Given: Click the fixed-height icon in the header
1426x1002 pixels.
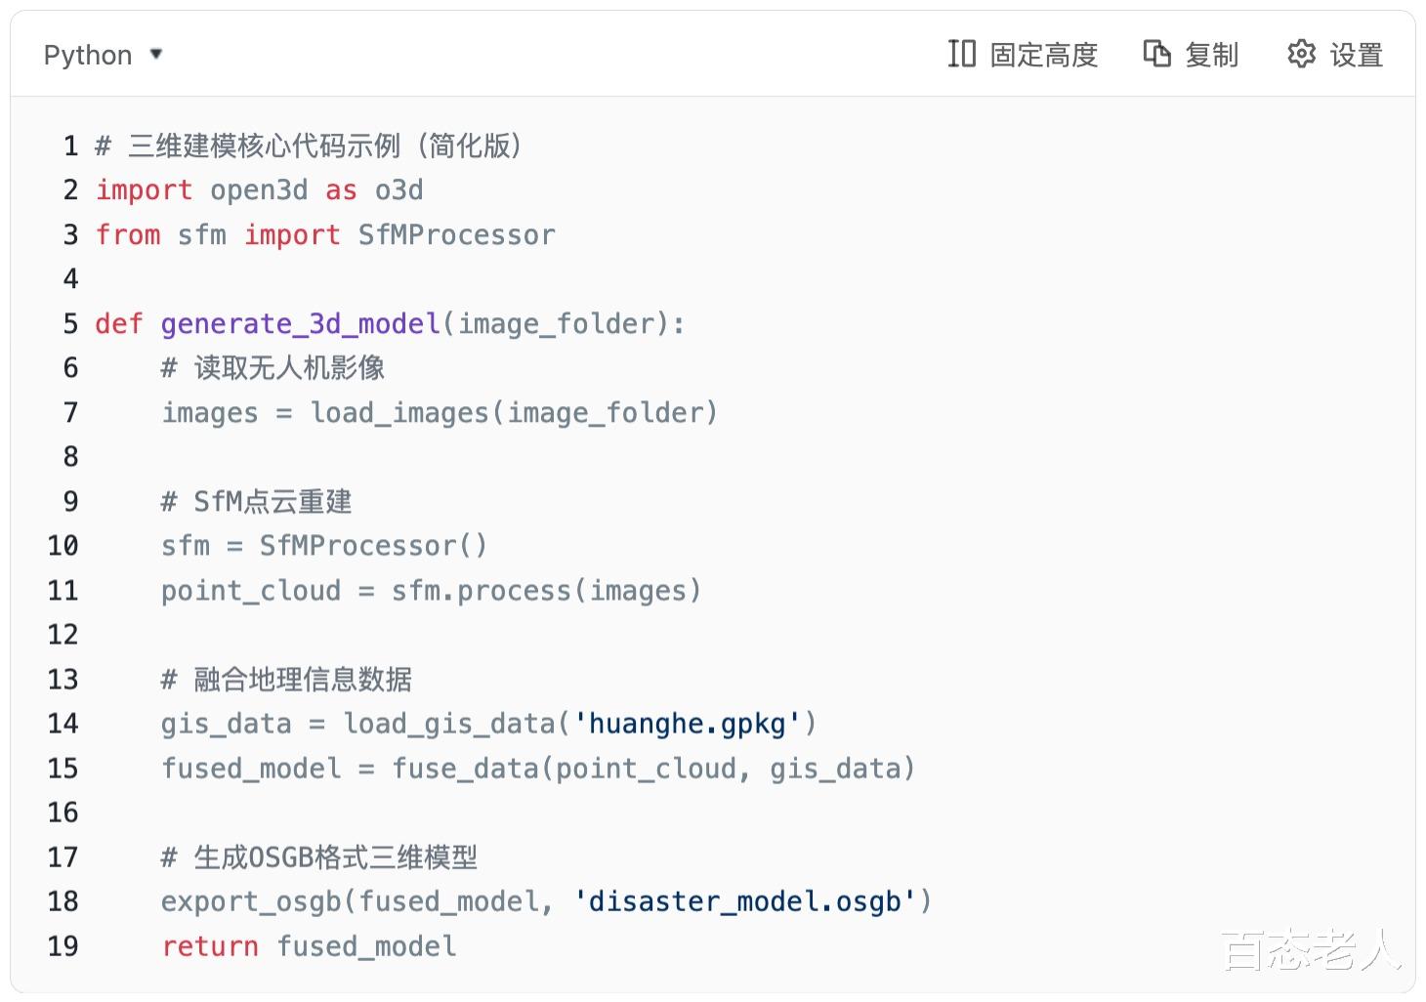Looking at the screenshot, I should (961, 54).
